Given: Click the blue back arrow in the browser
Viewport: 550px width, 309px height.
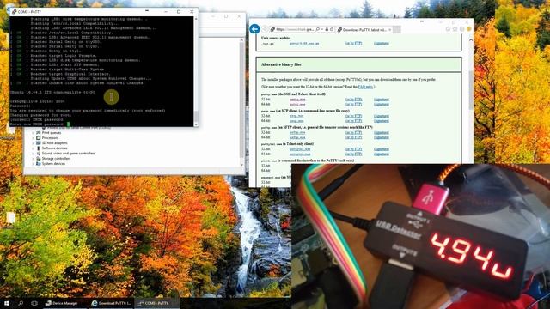Looking at the screenshot, I should tap(254, 29).
